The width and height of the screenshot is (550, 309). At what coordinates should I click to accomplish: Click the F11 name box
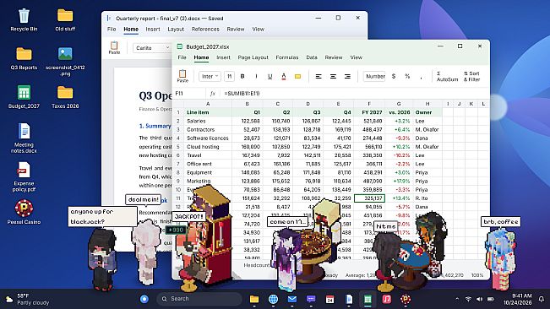click(189, 94)
